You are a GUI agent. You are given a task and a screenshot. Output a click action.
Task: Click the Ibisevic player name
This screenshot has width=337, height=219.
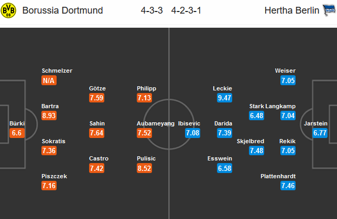(x=189, y=123)
